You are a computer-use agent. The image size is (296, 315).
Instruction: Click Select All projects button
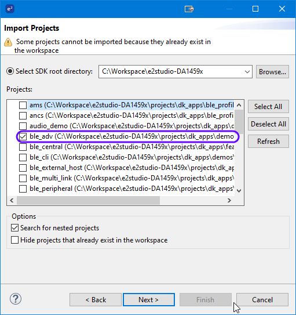click(x=268, y=107)
